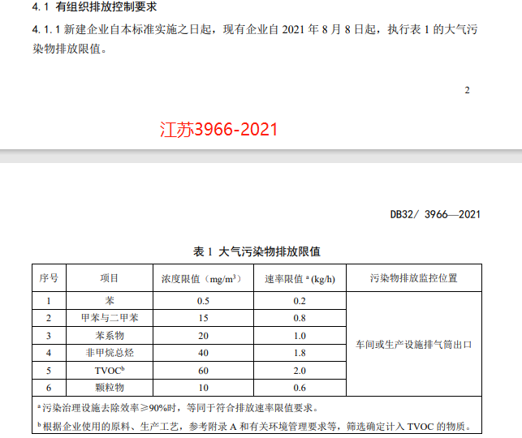Click the 项目 column header cell
Screen dimensions: 522x438
[x=110, y=278]
